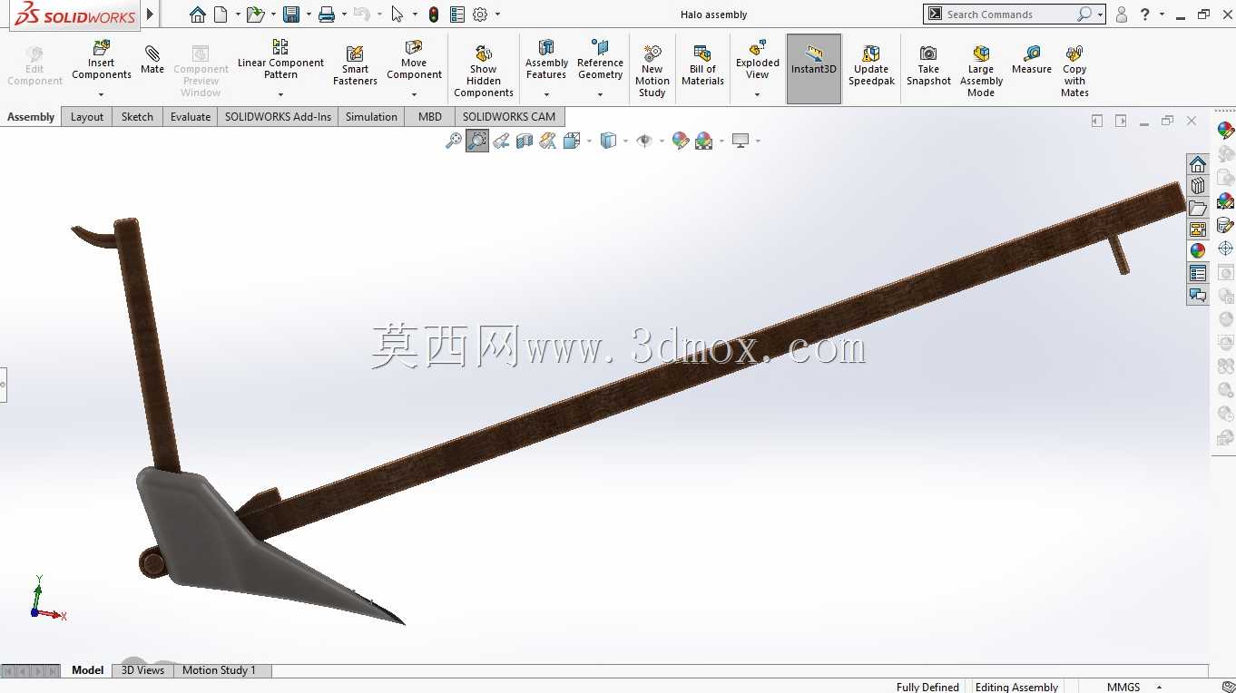Click the Apply Scene icon in view toolbar
Screen dimensions: 1236x693
[x=704, y=141]
